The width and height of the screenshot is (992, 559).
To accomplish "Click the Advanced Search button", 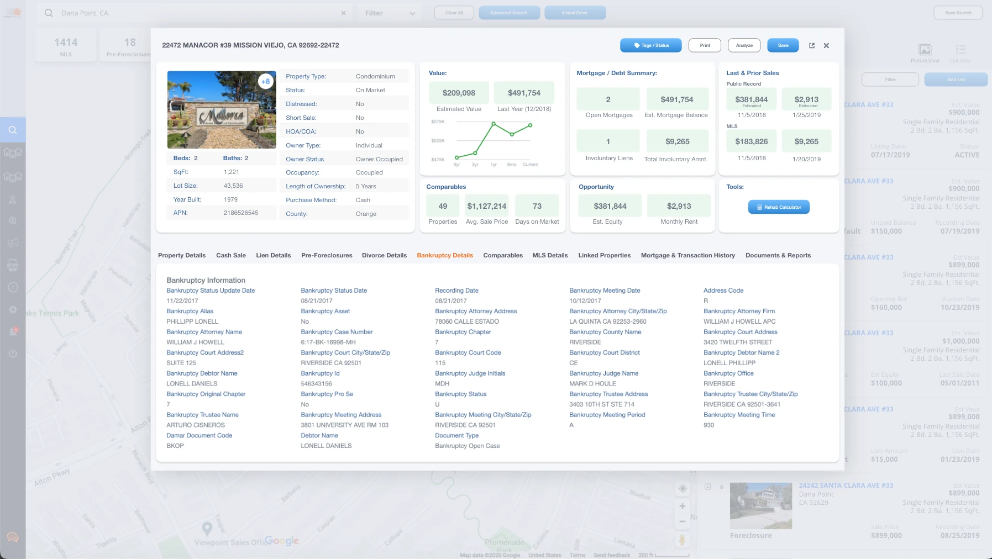I will [509, 13].
